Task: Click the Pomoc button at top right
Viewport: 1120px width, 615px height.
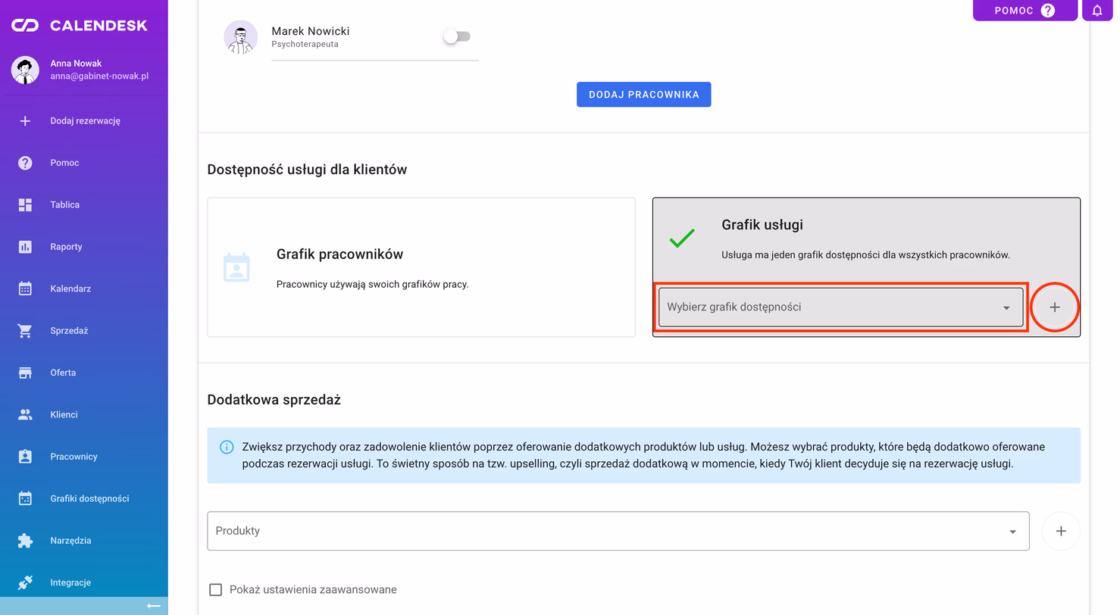Action: click(x=1025, y=11)
